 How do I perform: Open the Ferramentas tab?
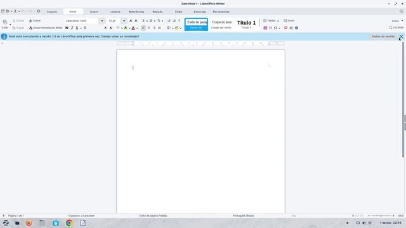coord(221,11)
